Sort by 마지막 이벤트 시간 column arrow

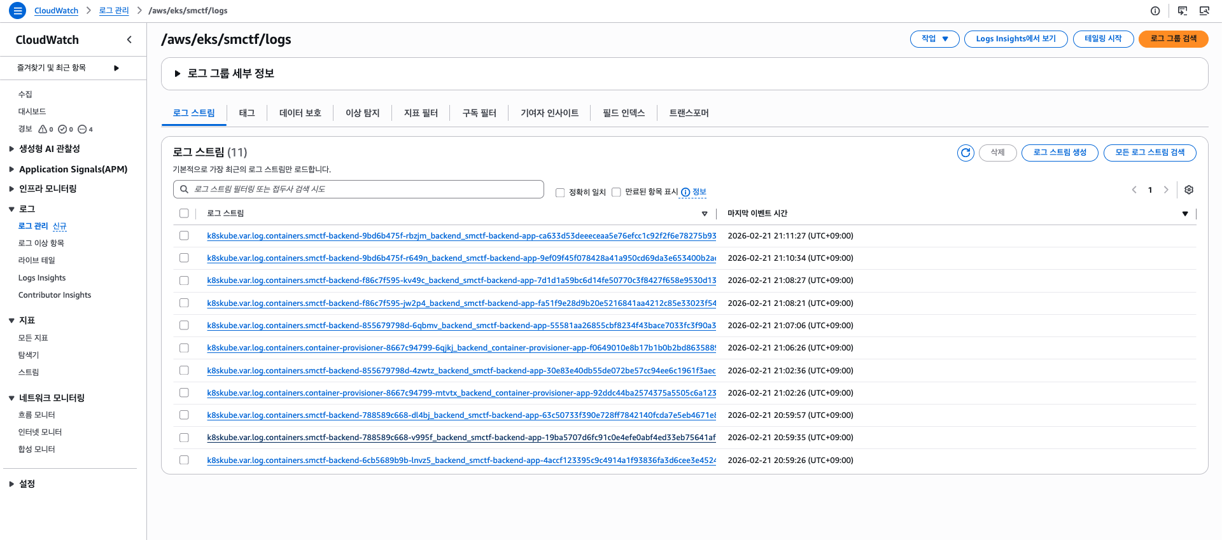pyautogui.click(x=1185, y=214)
